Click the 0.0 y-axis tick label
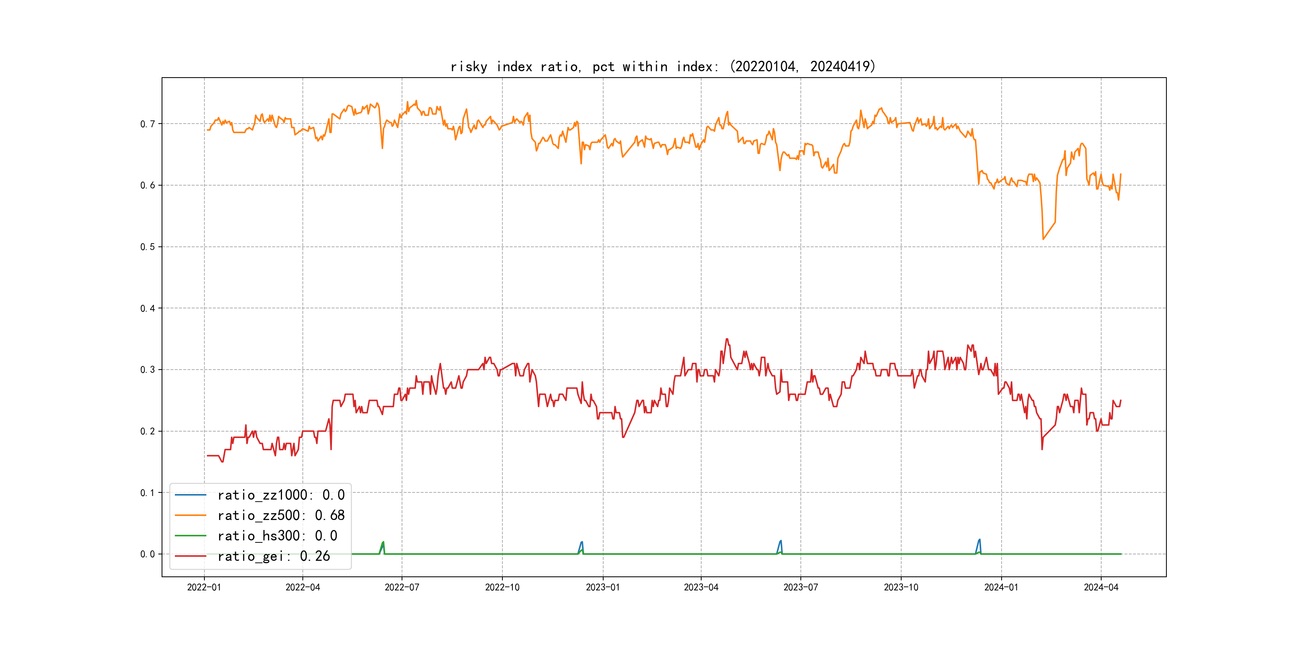Screen dimensions: 1296x648 [148, 554]
